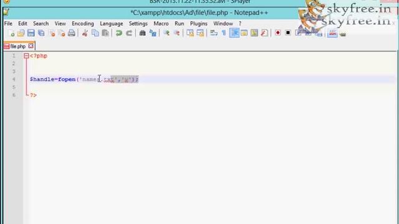Close the file.php tab with its X
Image resolution: width=399 pixels, height=224 pixels.
tap(31, 46)
